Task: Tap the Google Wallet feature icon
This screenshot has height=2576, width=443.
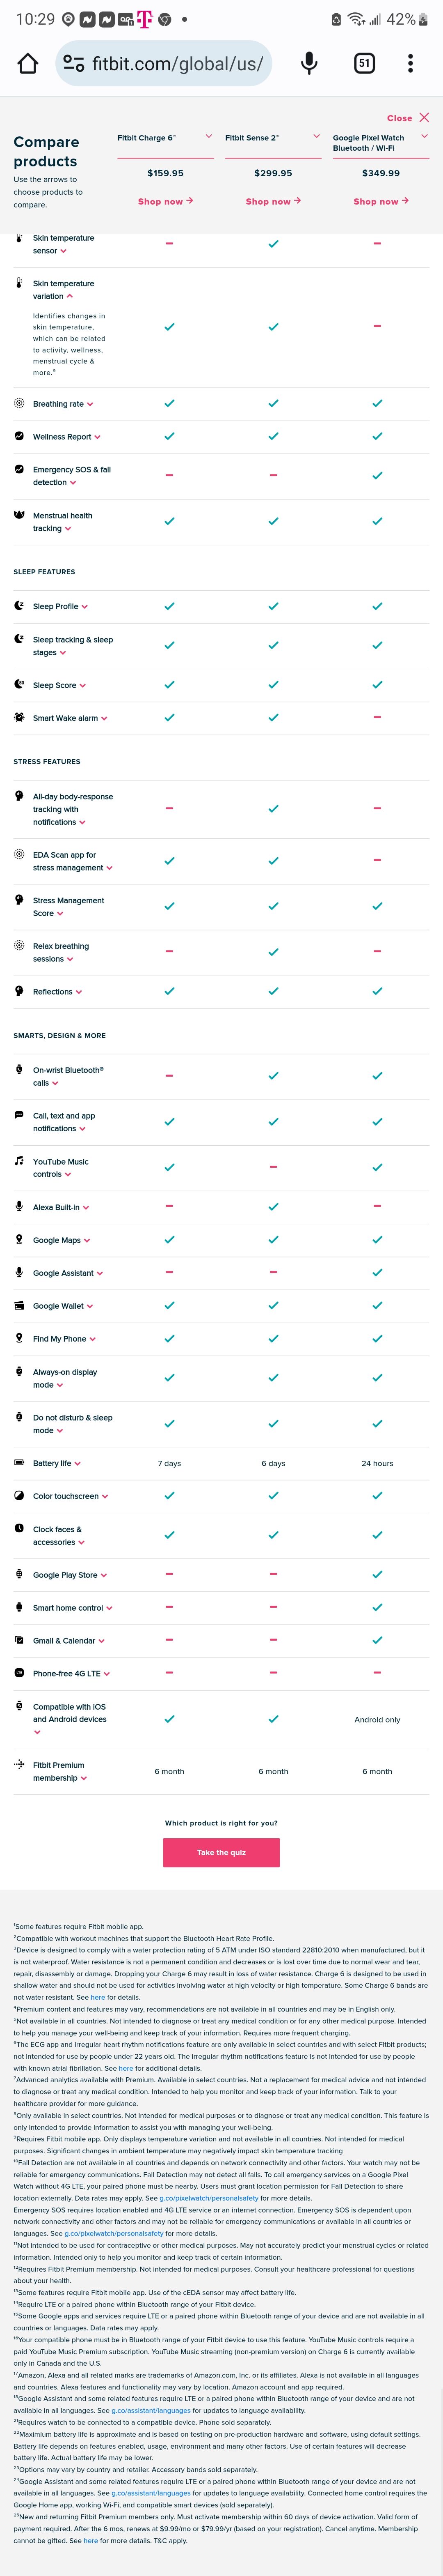Action: (x=19, y=1305)
